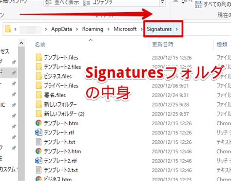
Task: Open the テンプレート2.files folder icon
Action: tap(38, 66)
